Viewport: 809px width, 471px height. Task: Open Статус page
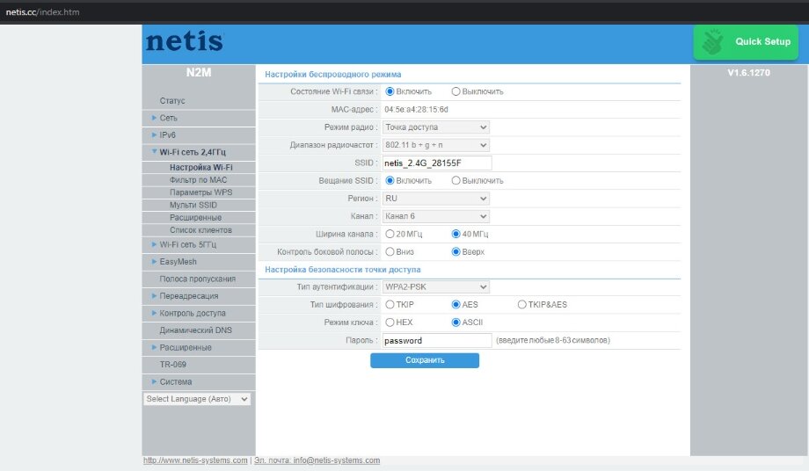tap(199, 101)
